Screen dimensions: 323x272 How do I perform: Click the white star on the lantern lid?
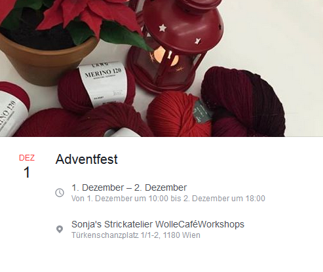(162, 28)
